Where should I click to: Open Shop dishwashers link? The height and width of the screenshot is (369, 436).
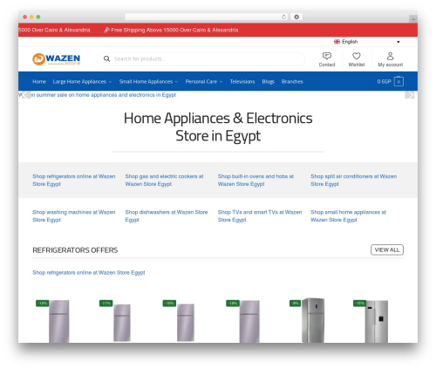167,215
